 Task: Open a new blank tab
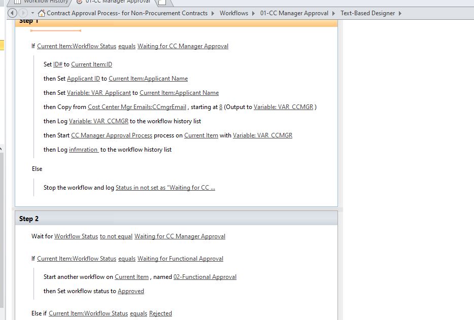point(163,3)
